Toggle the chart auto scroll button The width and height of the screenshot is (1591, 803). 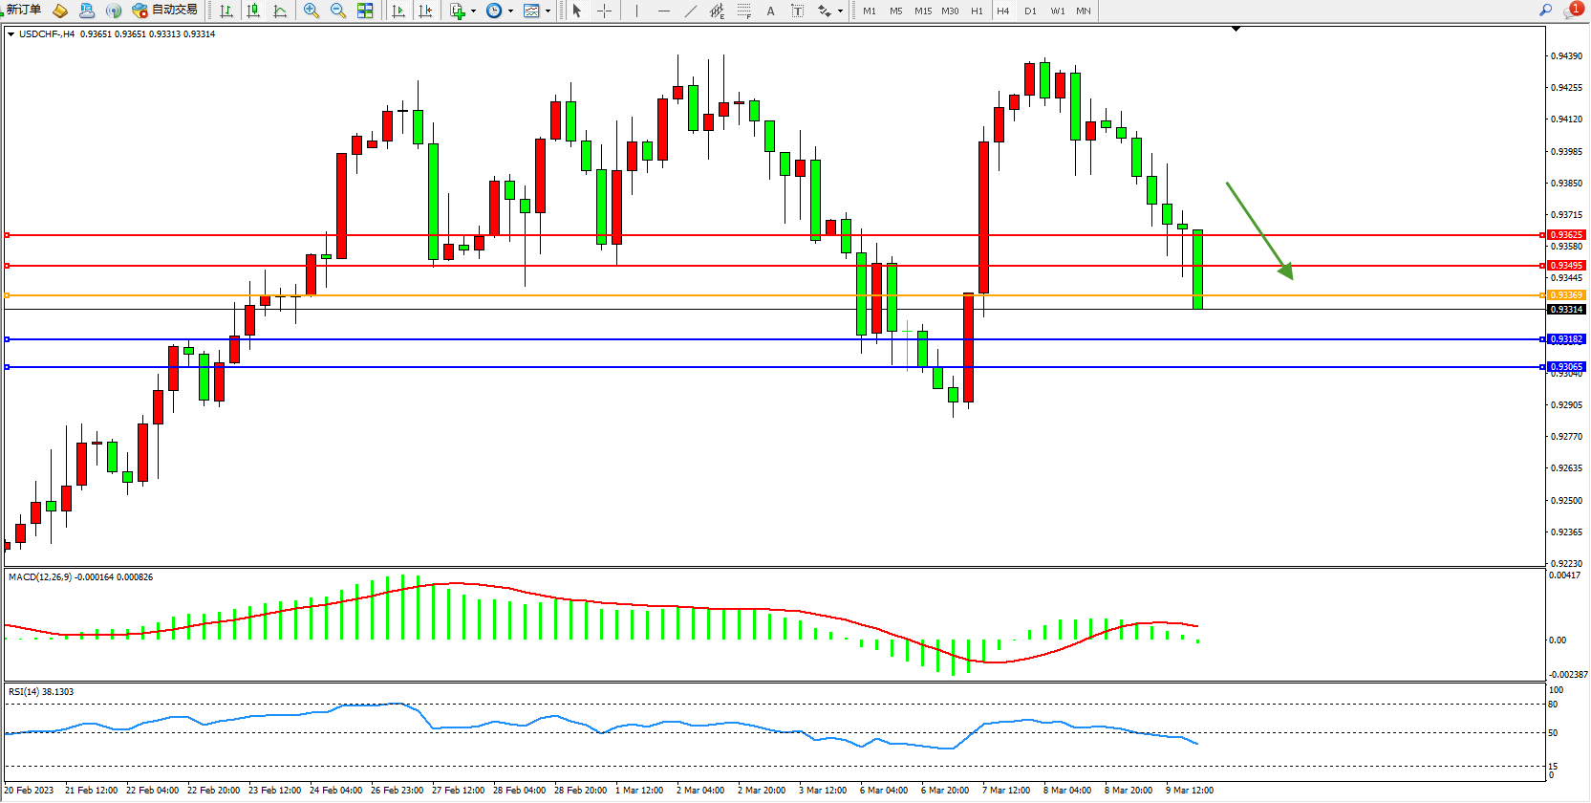pos(398,11)
